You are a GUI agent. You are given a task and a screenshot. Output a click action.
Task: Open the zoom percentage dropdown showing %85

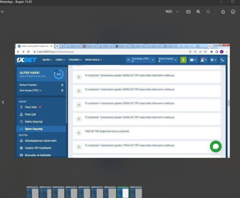[172, 12]
